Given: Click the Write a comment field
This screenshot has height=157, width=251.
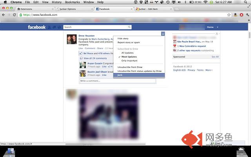Looking at the screenshot, I should tap(117, 81).
